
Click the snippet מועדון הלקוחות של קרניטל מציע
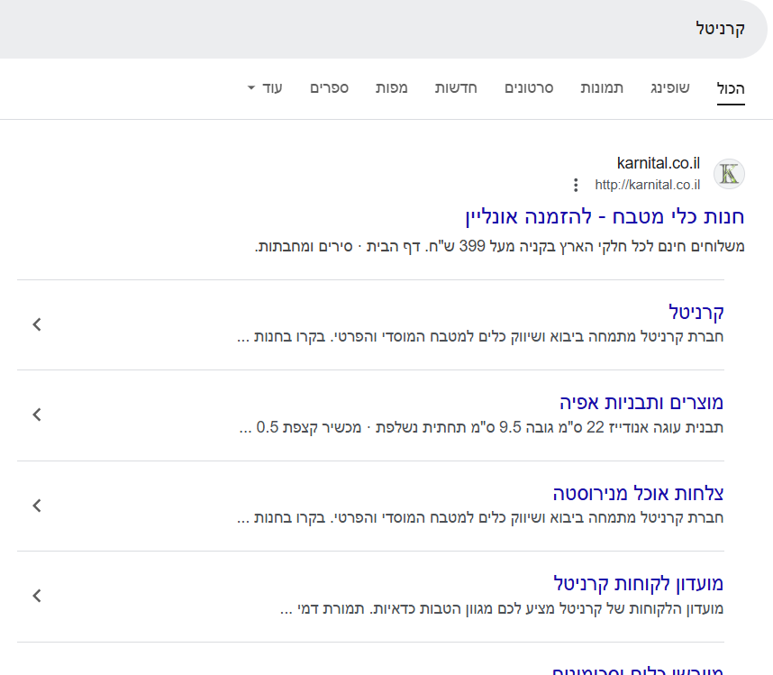502,608
